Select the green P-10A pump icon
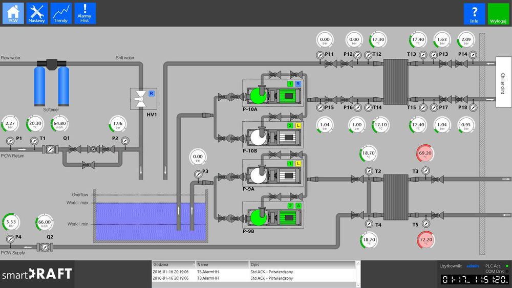Viewport: 512px width, 288px height. coord(258,95)
